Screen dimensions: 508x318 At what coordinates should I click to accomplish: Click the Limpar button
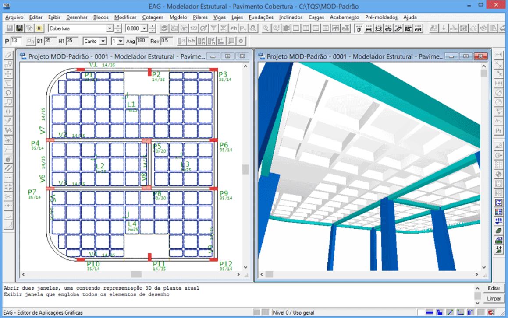[x=494, y=298]
